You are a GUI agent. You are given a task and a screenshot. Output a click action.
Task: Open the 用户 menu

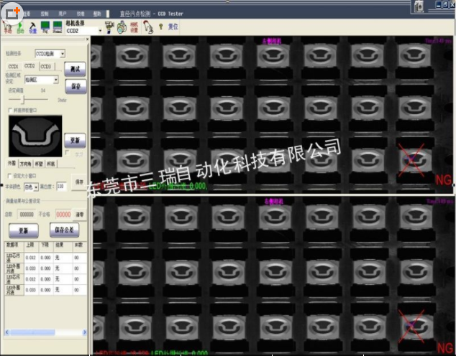[63, 14]
